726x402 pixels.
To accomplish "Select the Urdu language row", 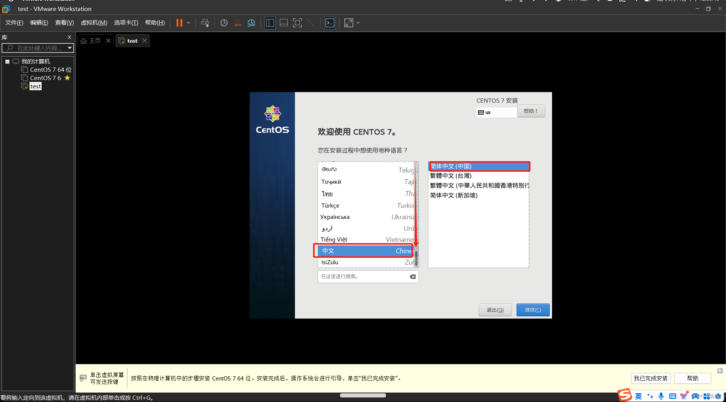I will [x=366, y=228].
